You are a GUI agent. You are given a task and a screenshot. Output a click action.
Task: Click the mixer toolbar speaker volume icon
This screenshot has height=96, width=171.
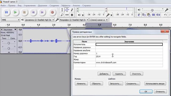pos(139,10)
